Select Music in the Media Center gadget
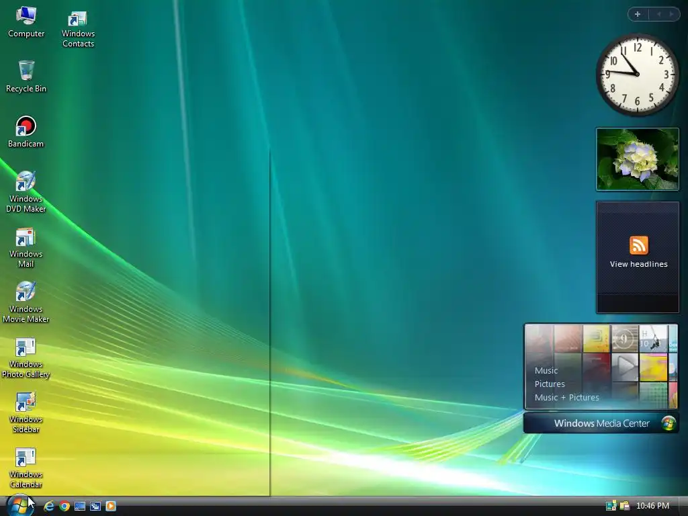 [x=546, y=370]
